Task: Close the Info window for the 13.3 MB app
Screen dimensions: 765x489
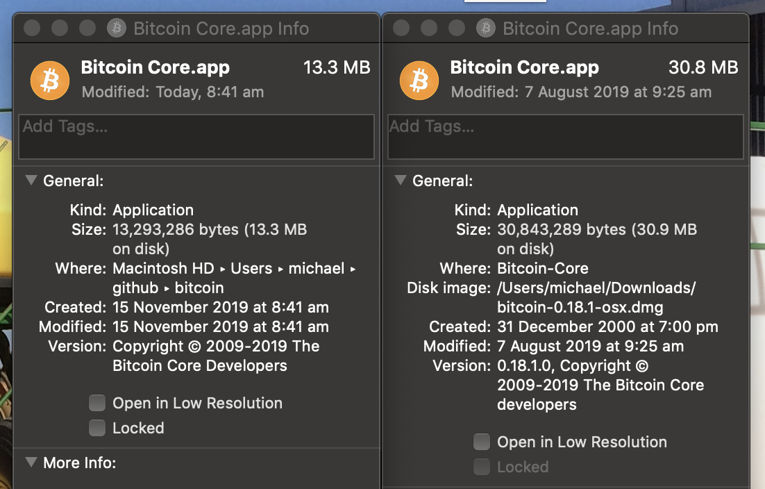Action: click(x=32, y=28)
